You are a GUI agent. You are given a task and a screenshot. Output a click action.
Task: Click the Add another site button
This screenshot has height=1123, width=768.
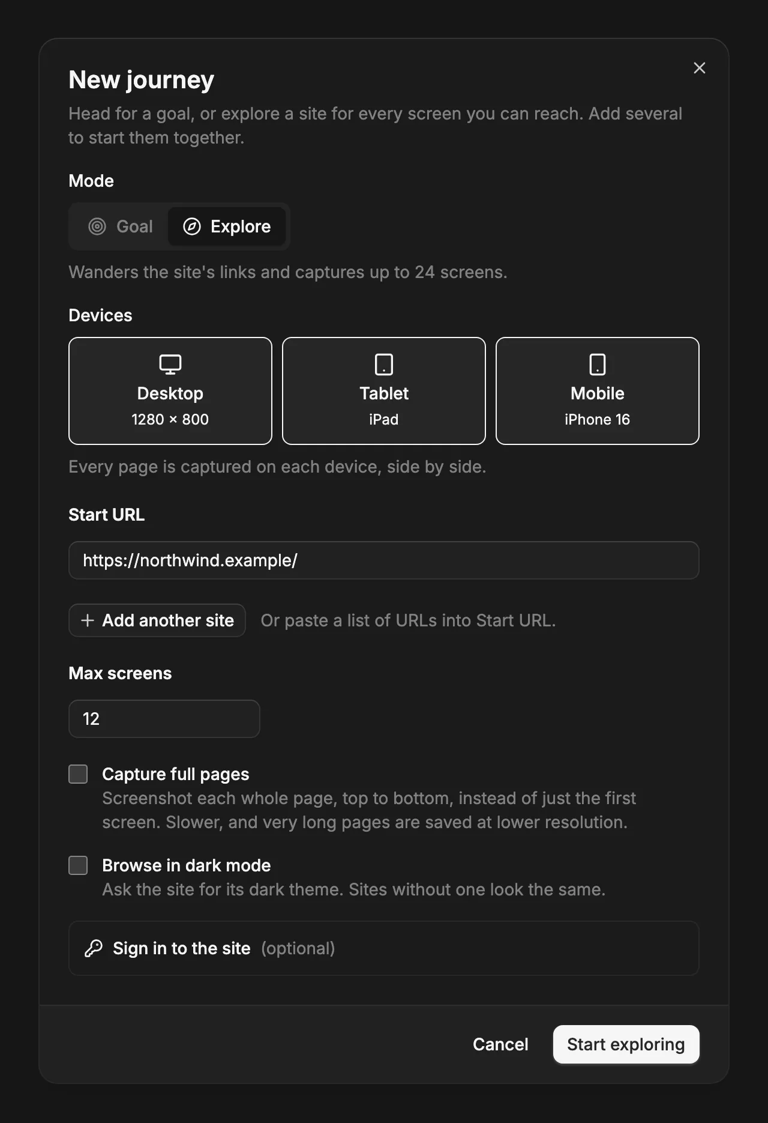[157, 620]
